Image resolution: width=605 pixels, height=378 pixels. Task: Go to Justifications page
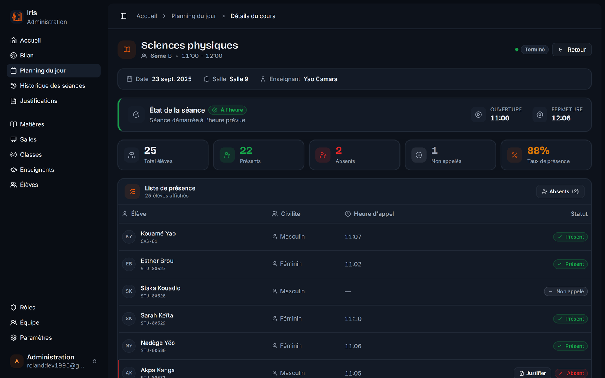(54, 101)
